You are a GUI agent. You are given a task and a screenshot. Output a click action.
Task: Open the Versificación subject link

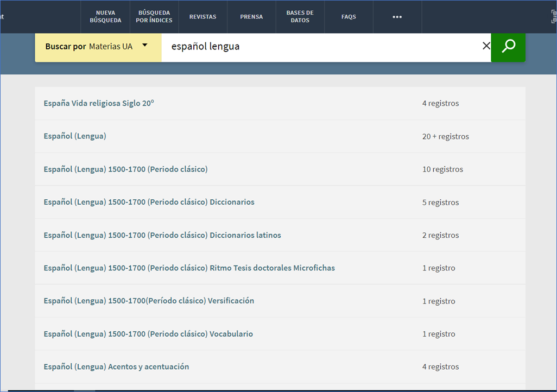(x=149, y=301)
